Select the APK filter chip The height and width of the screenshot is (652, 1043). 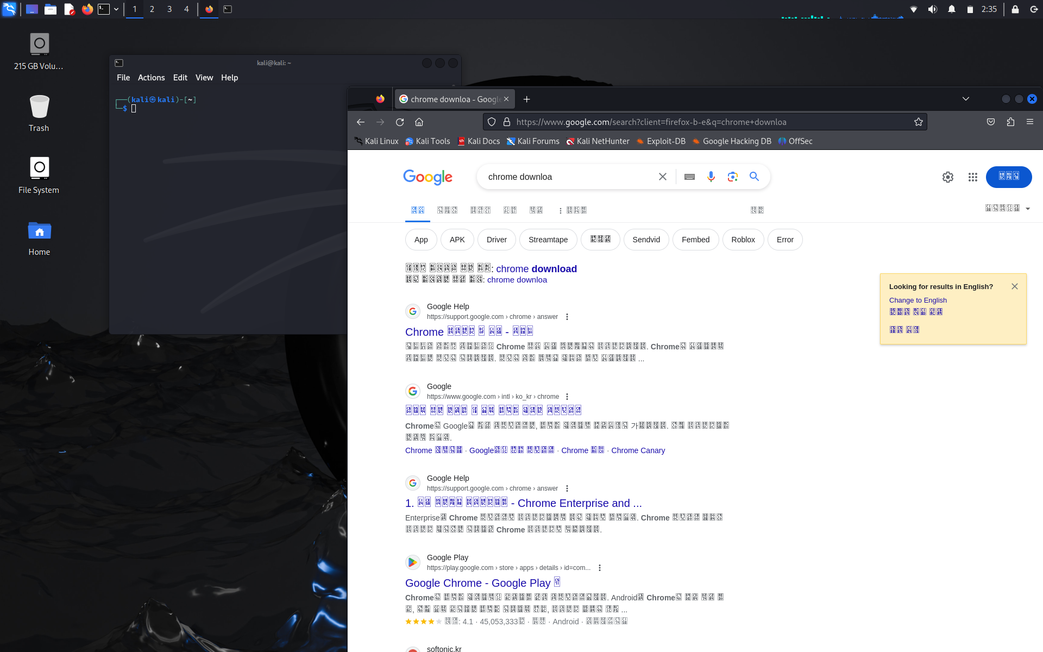(457, 240)
